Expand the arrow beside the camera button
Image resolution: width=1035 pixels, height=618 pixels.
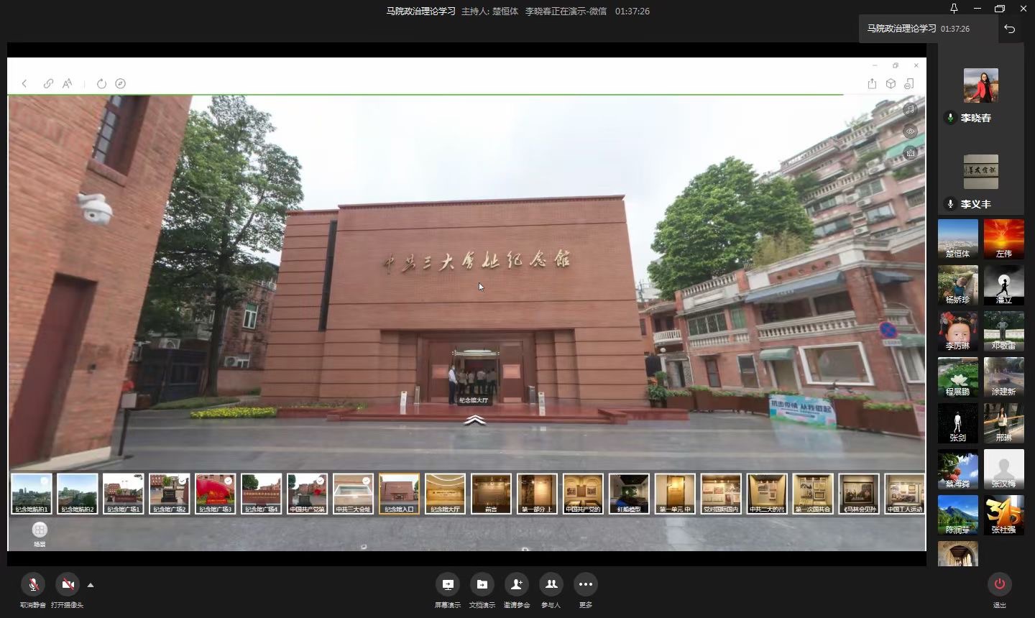point(91,585)
